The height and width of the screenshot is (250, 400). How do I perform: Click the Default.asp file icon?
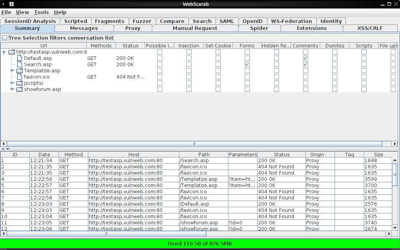click(19, 58)
